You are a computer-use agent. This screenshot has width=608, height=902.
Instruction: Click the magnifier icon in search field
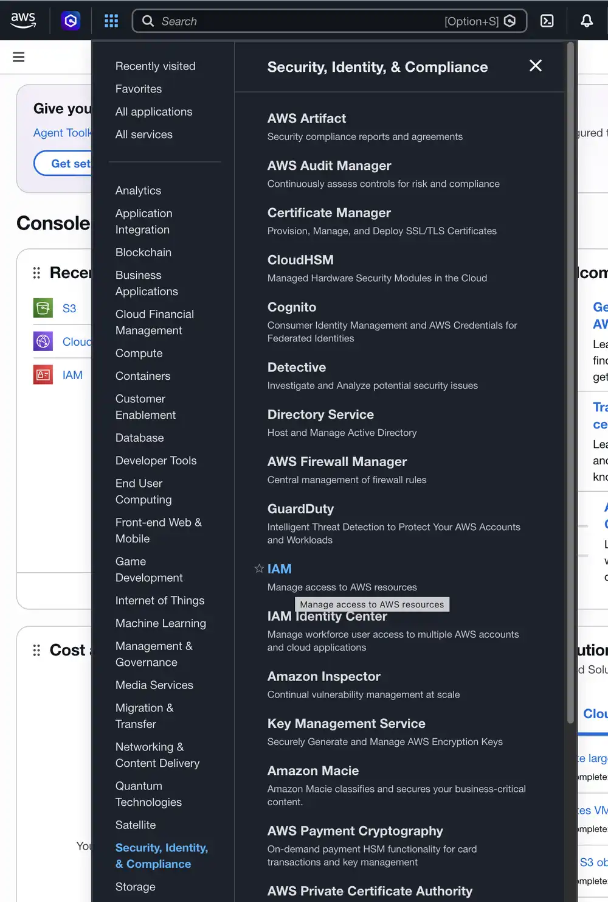coord(148,21)
